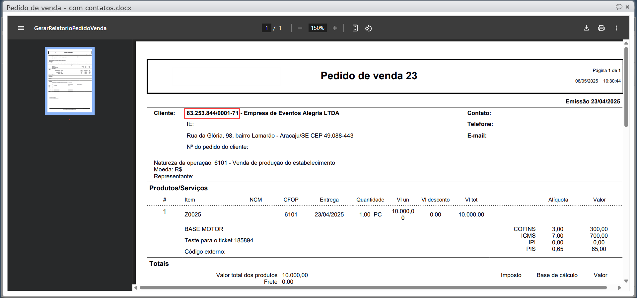Image resolution: width=637 pixels, height=298 pixels.
Task: Rotate the document counterclockwise
Action: pos(368,28)
